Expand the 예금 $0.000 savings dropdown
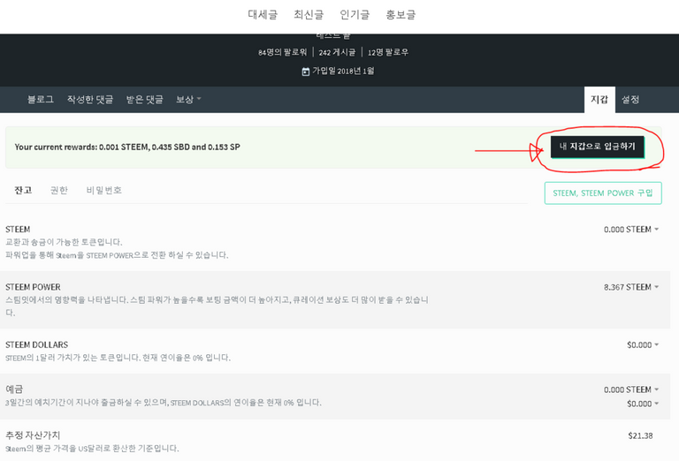Image resolution: width=679 pixels, height=461 pixels. pyautogui.click(x=643, y=404)
